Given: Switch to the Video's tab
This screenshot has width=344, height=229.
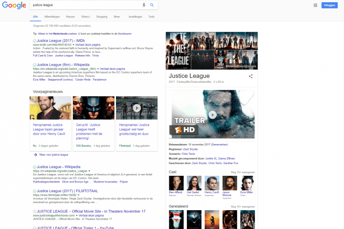Looking at the screenshot, I should point(86,17).
